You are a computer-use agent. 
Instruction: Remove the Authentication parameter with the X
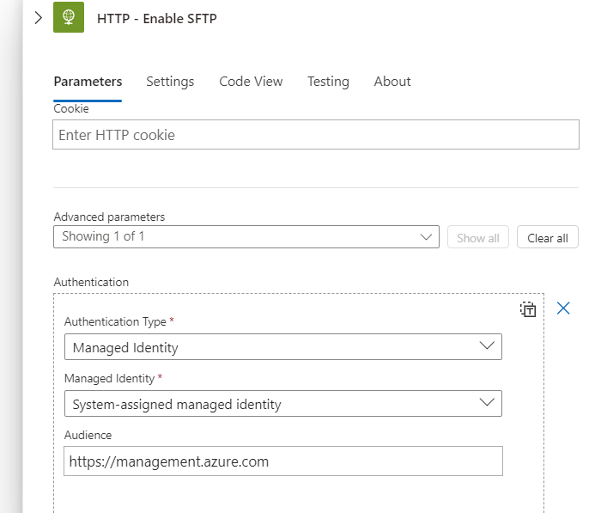click(x=563, y=308)
